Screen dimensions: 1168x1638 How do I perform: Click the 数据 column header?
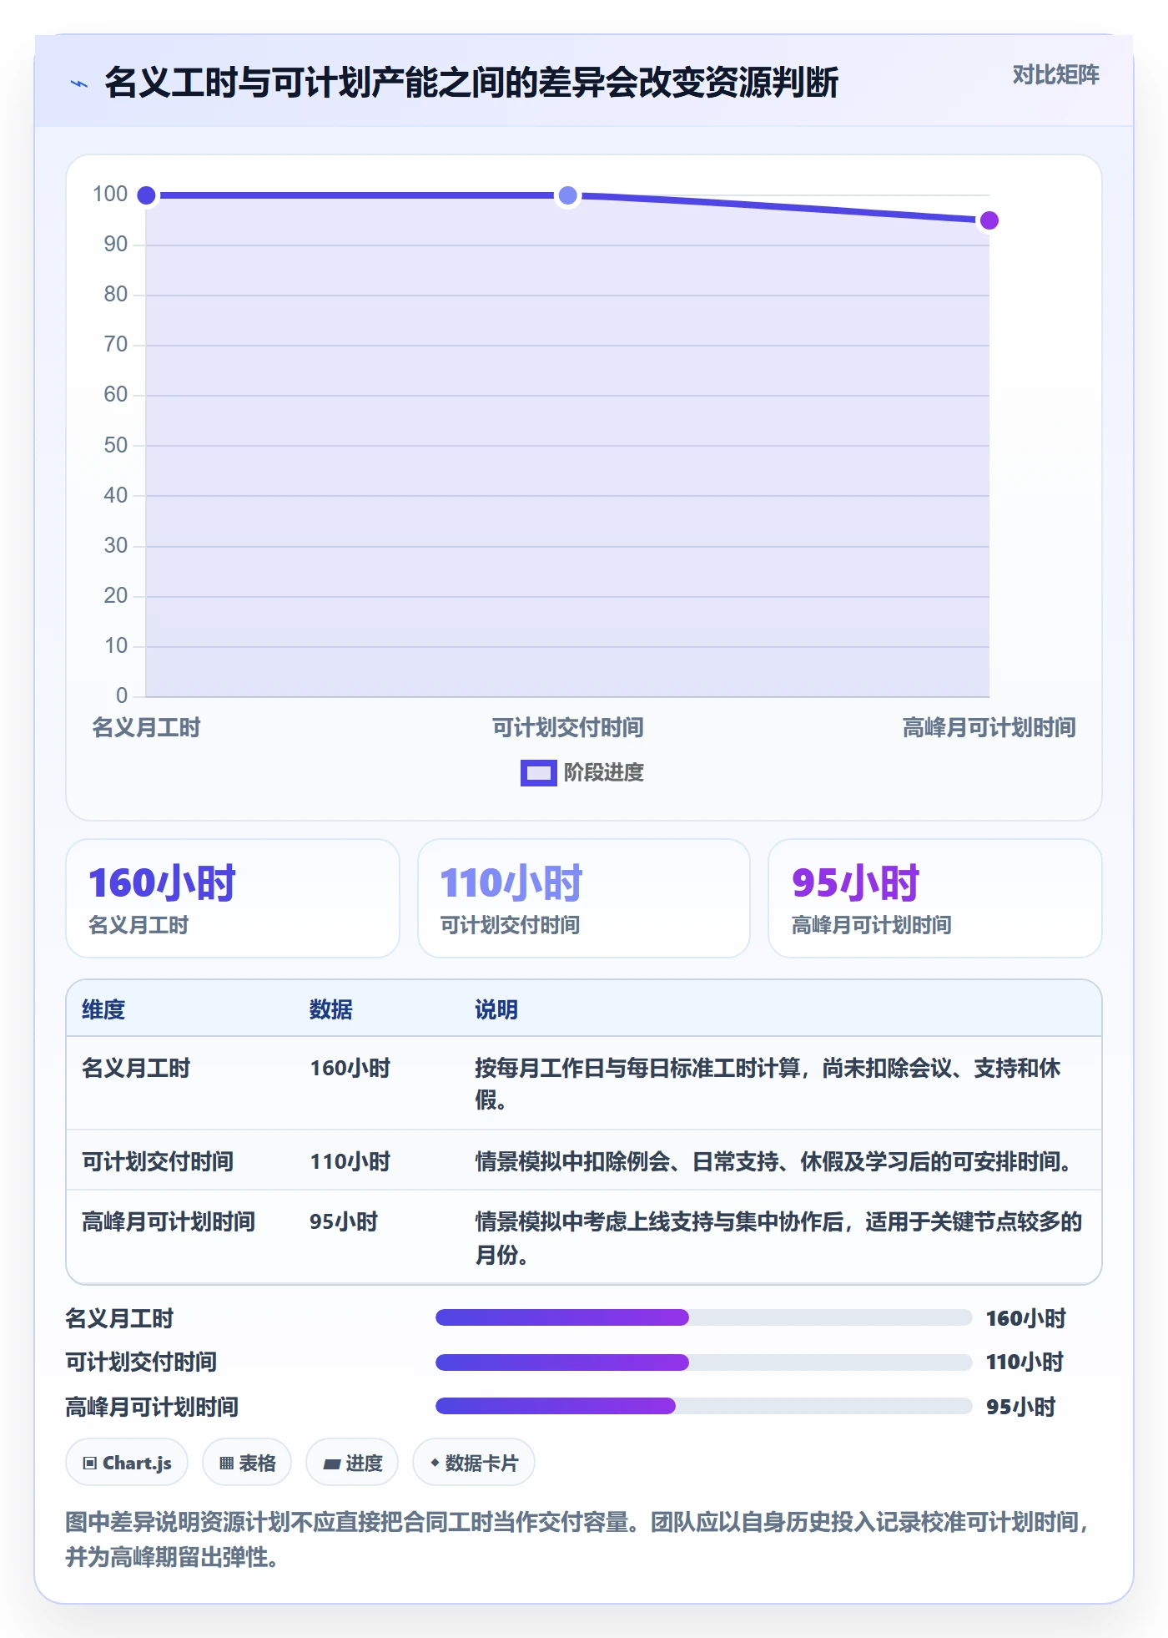click(x=331, y=1009)
